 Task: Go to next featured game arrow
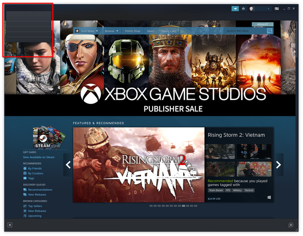coord(278,165)
